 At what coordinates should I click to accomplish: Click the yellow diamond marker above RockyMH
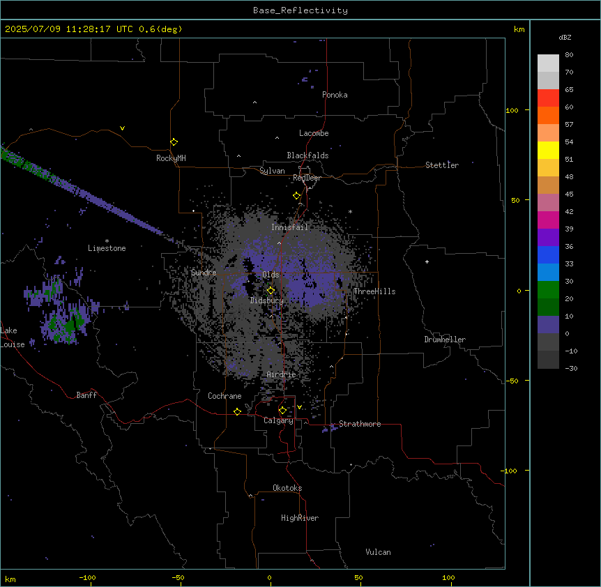coord(174,142)
